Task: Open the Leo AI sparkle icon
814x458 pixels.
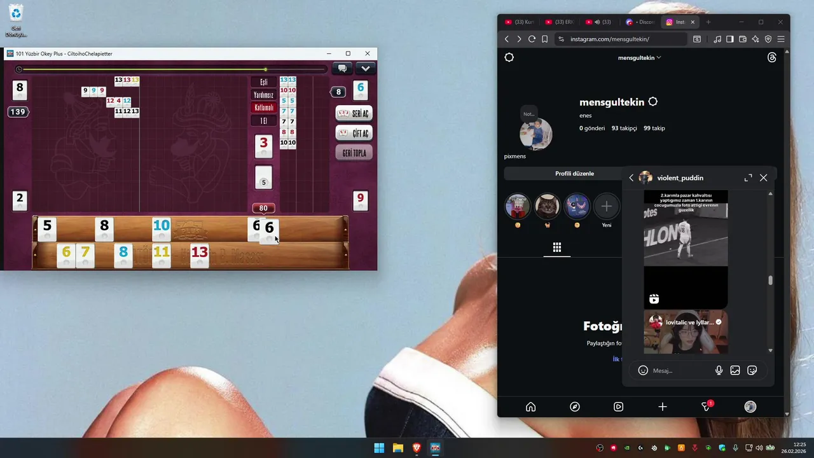Action: tap(755, 39)
